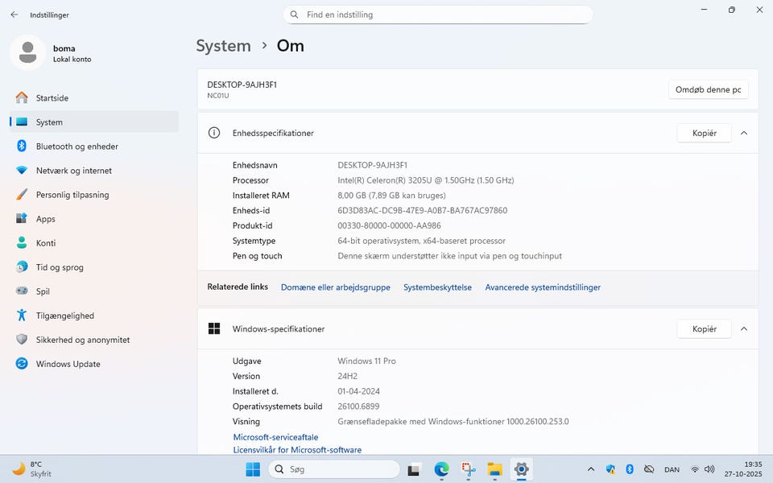Launch Microsoft Edge from the taskbar
Viewport: 773px width, 483px height.
click(441, 469)
